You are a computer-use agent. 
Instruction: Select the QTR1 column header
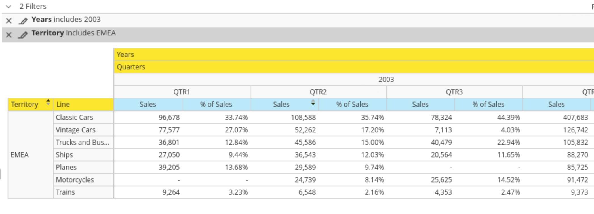[182, 92]
